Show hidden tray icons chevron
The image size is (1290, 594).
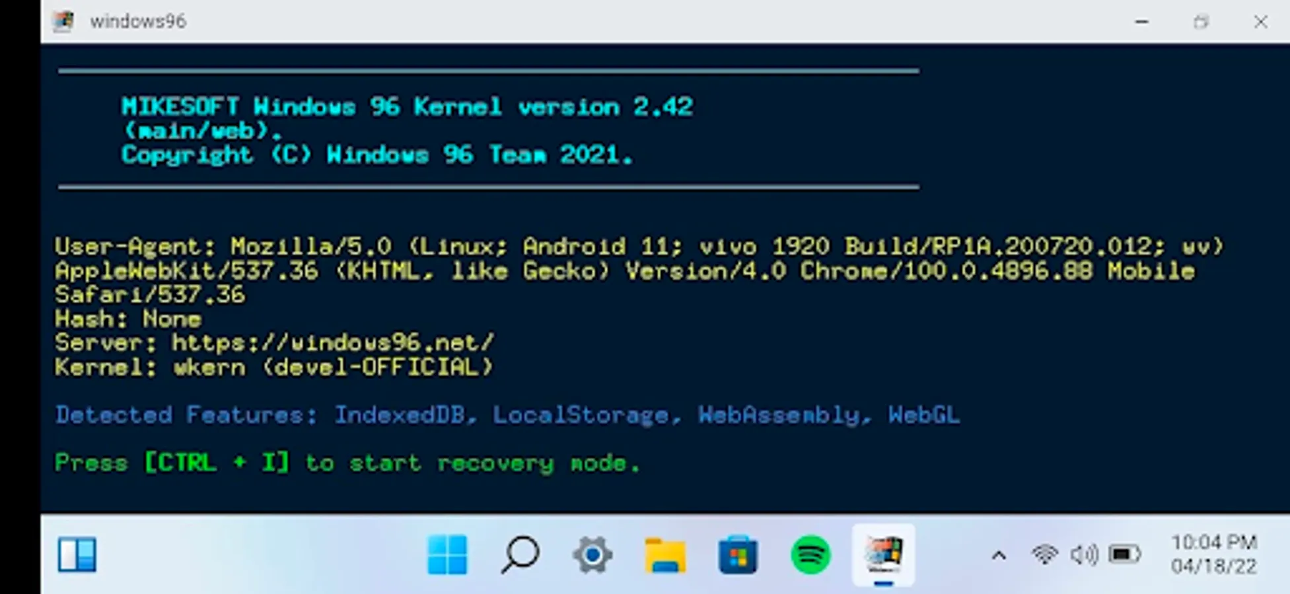[x=999, y=556]
